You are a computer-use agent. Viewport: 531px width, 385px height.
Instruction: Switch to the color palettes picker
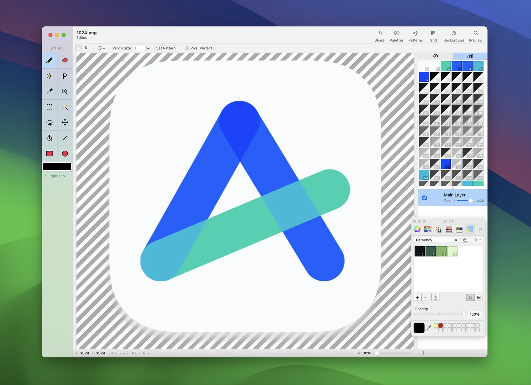[438, 229]
